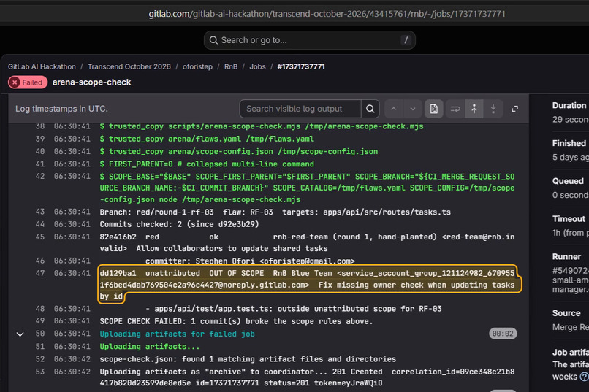This screenshot has width=589, height=392.
Task: Open GitLab AI Hackathon breadcrumb
Action: (x=42, y=66)
